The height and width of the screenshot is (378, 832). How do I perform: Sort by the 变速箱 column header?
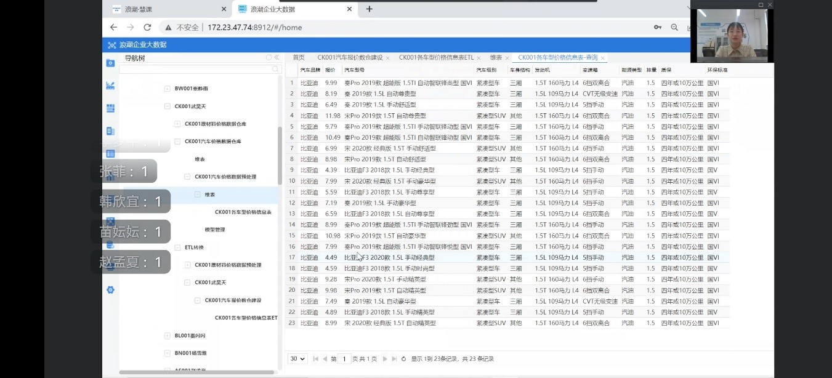590,70
